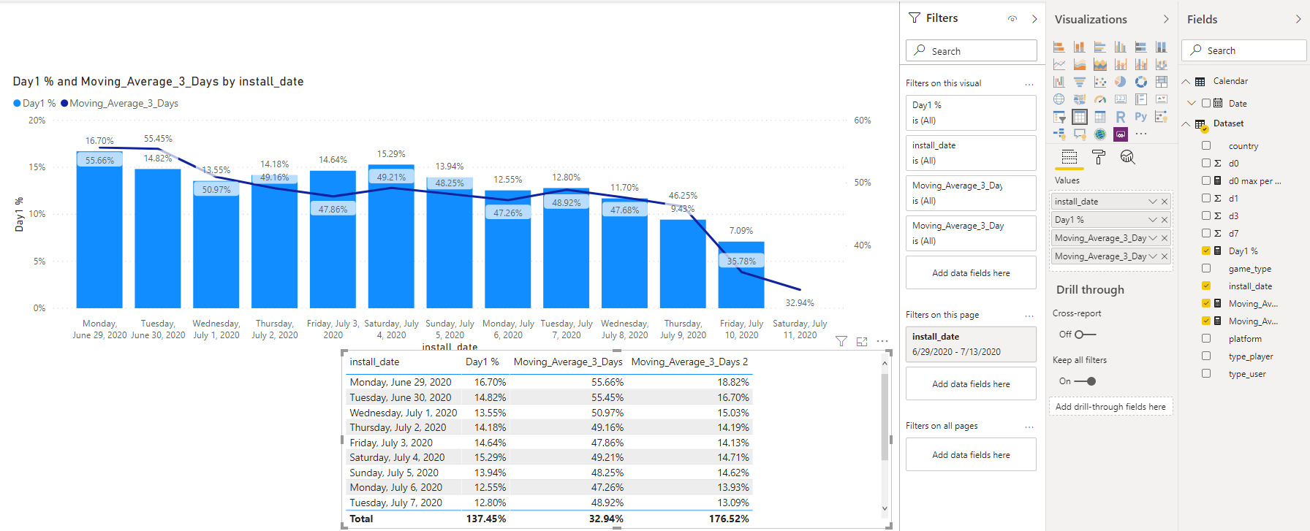
Task: Open the install_date value dropdown arrow
Action: [x=1153, y=202]
